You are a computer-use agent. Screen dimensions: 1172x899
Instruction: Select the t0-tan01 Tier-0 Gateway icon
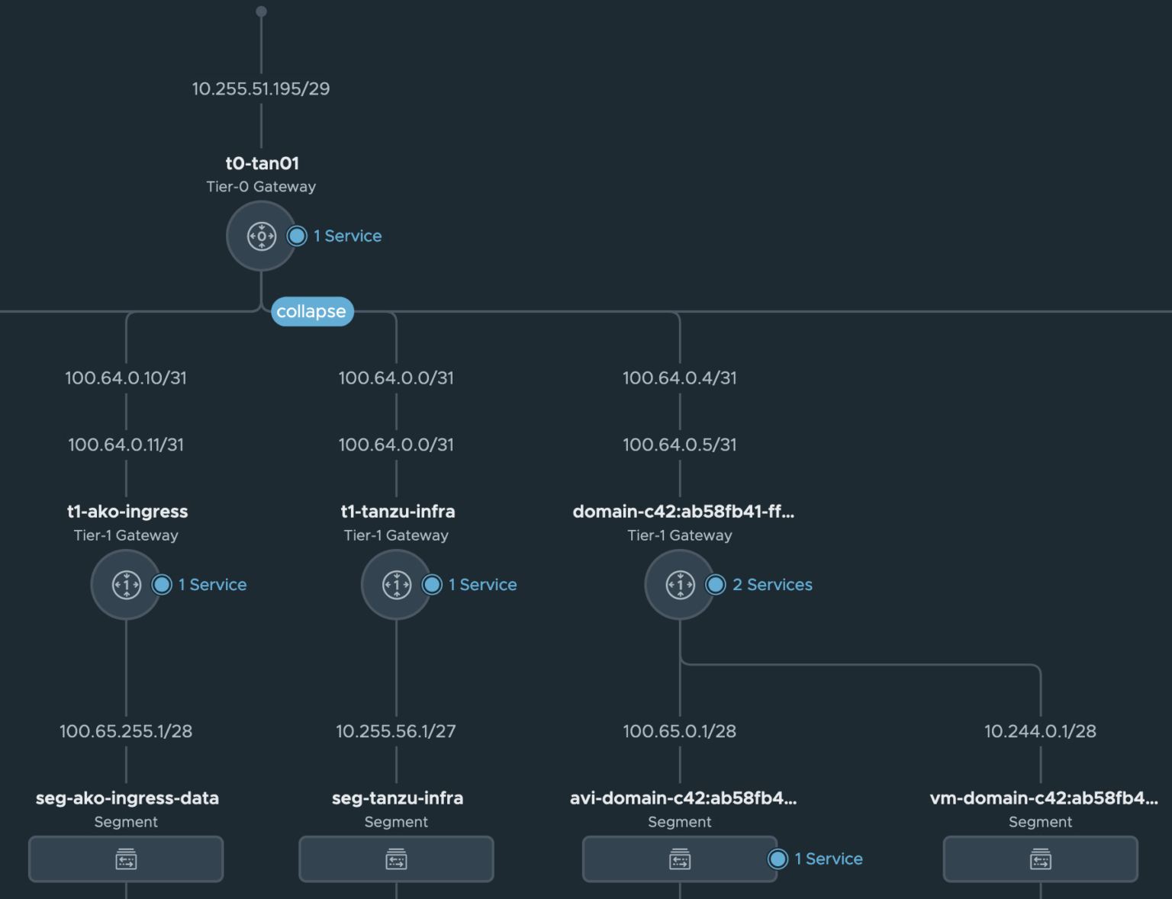(262, 236)
